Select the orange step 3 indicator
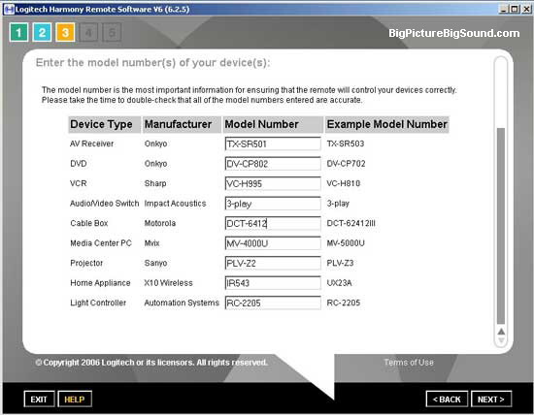Viewport: 534px width, 415px height. [x=65, y=32]
